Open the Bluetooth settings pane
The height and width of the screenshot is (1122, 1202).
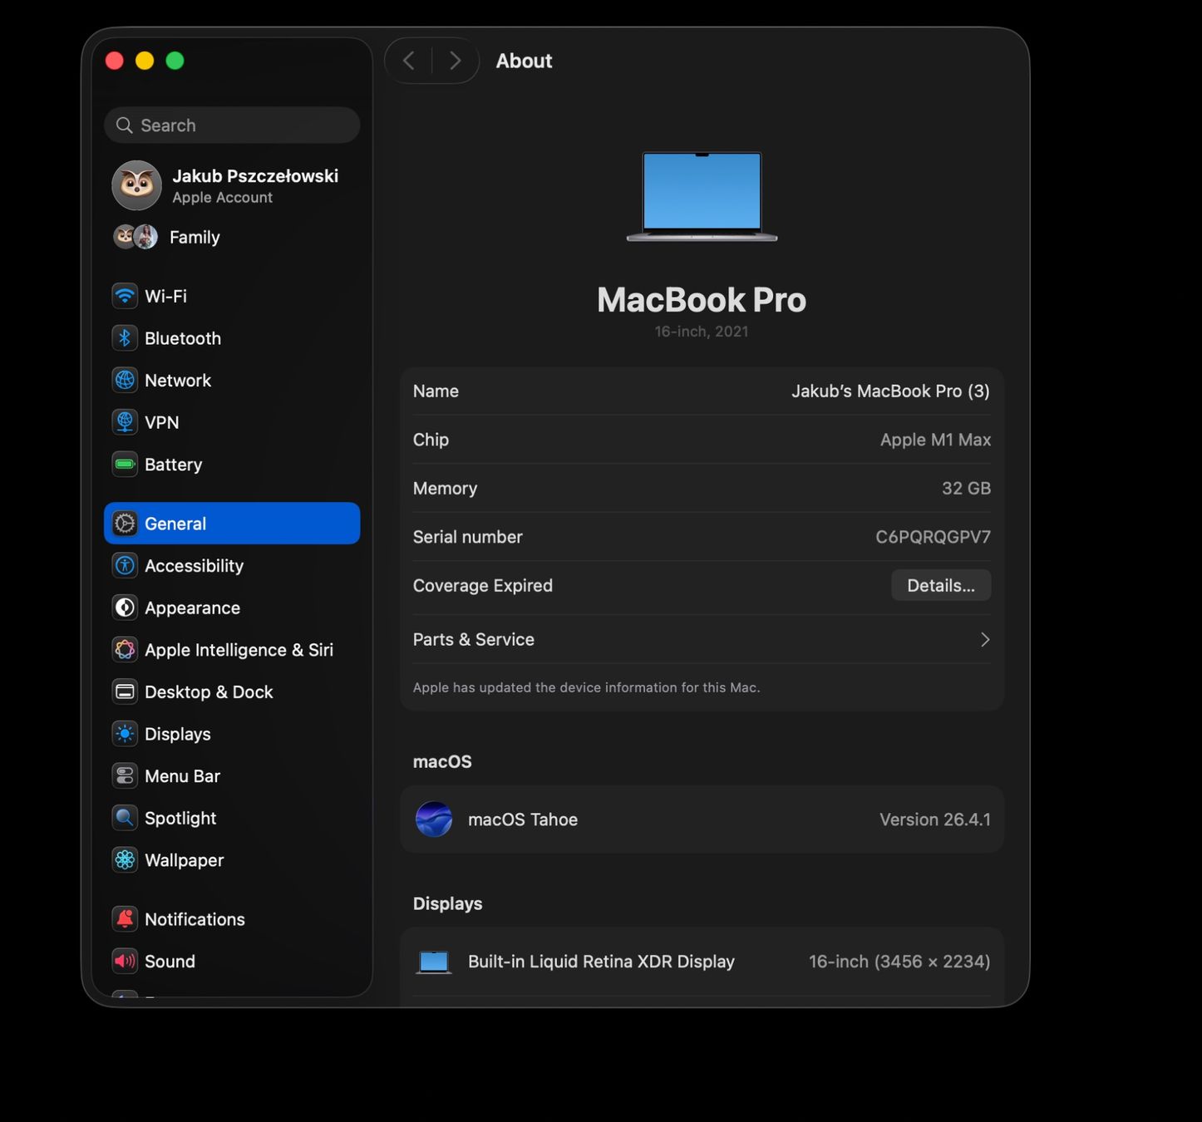click(232, 338)
